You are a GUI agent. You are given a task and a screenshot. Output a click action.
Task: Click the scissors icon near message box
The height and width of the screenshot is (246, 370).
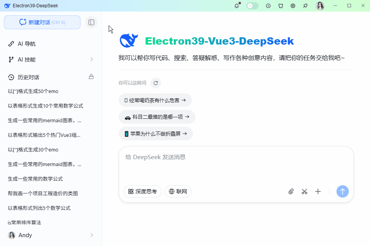(304, 191)
